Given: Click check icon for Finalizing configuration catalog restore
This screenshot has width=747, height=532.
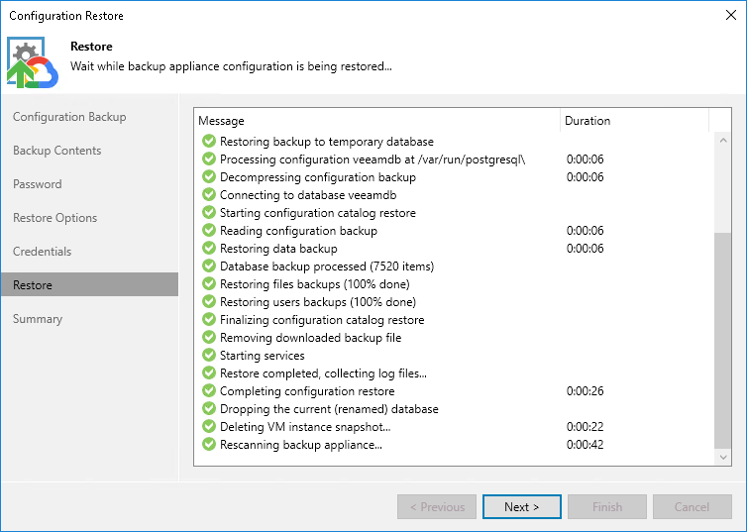Looking at the screenshot, I should pyautogui.click(x=209, y=319).
